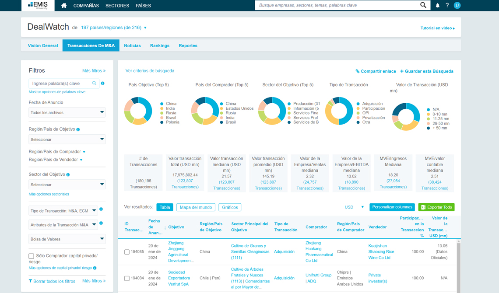The width and height of the screenshot is (499, 293).
Task: Show info for Región/País de Objetivo
Action: click(78, 129)
